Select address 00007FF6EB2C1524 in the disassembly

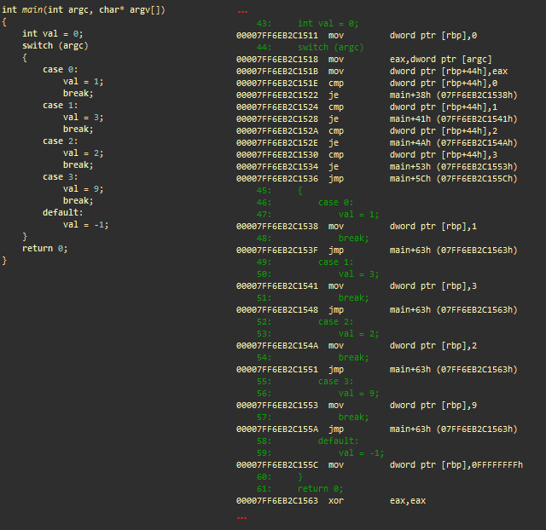point(277,107)
